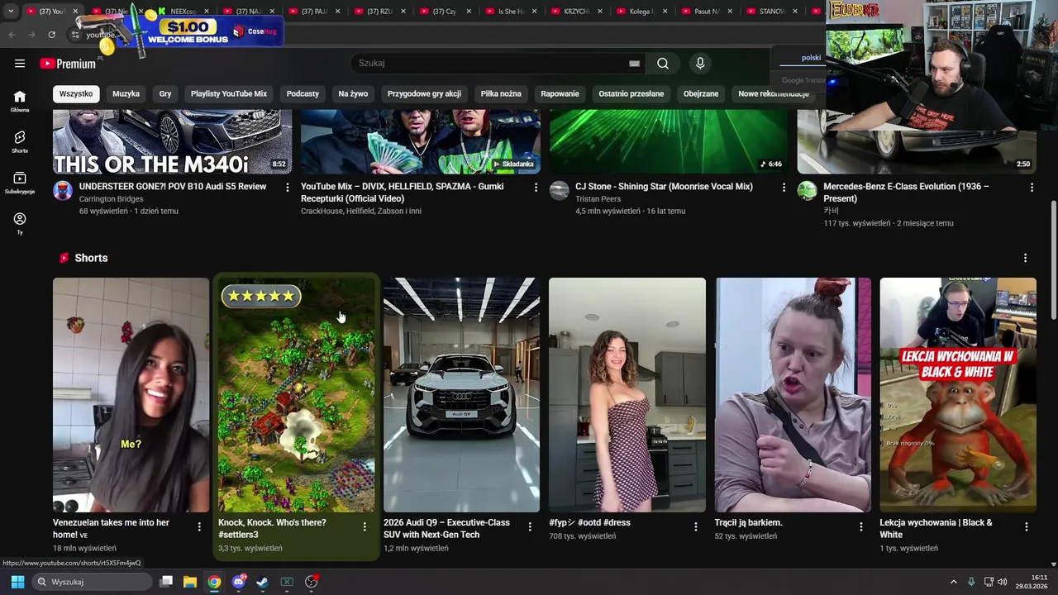This screenshot has height=595, width=1058.
Task: Open Shorts from the left sidebar
Action: [x=20, y=141]
